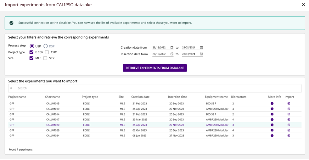The height and width of the screenshot is (160, 309).
Task: Click the experiment Search input field
Action: (x=154, y=88)
